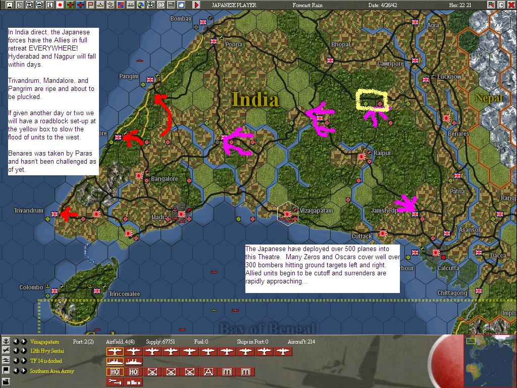This screenshot has width=517, height=388.
Task: Open the OP toolbar button
Action: 161,5
